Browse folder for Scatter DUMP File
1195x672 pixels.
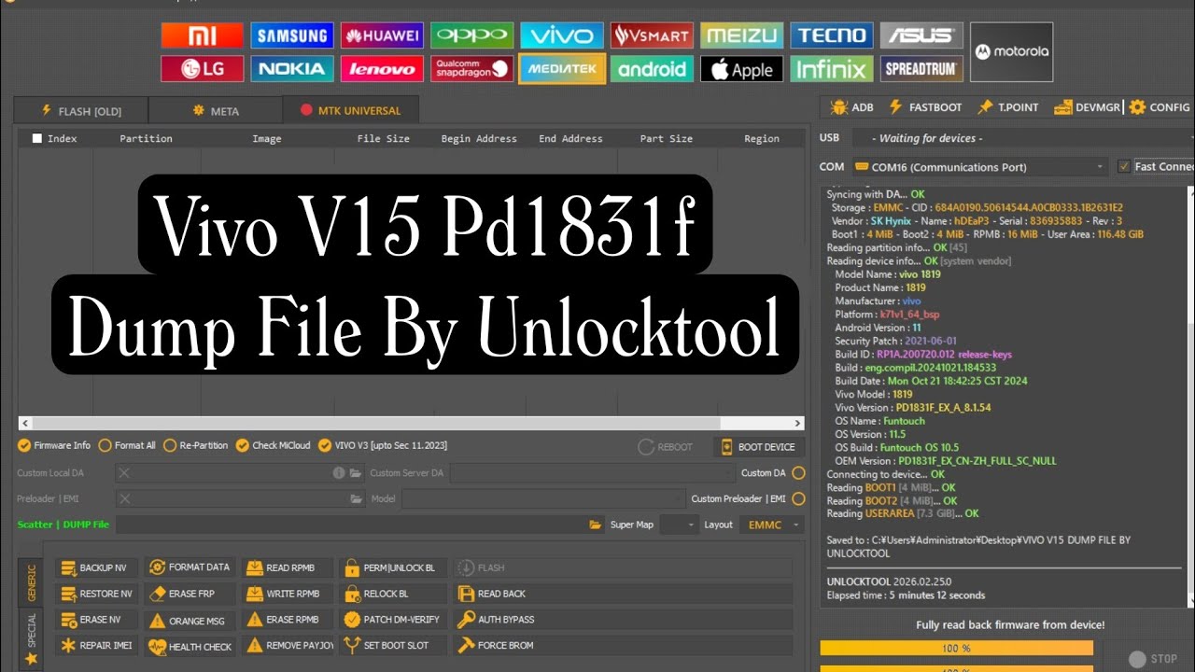coord(596,525)
